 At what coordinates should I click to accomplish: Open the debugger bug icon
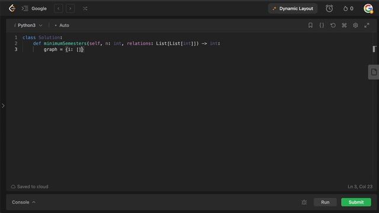tap(304, 202)
